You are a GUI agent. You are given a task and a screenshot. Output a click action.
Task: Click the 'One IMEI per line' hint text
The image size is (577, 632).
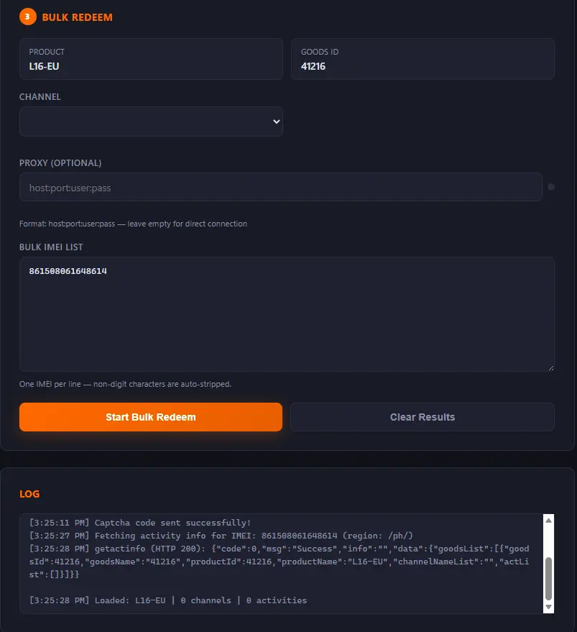click(x=125, y=384)
